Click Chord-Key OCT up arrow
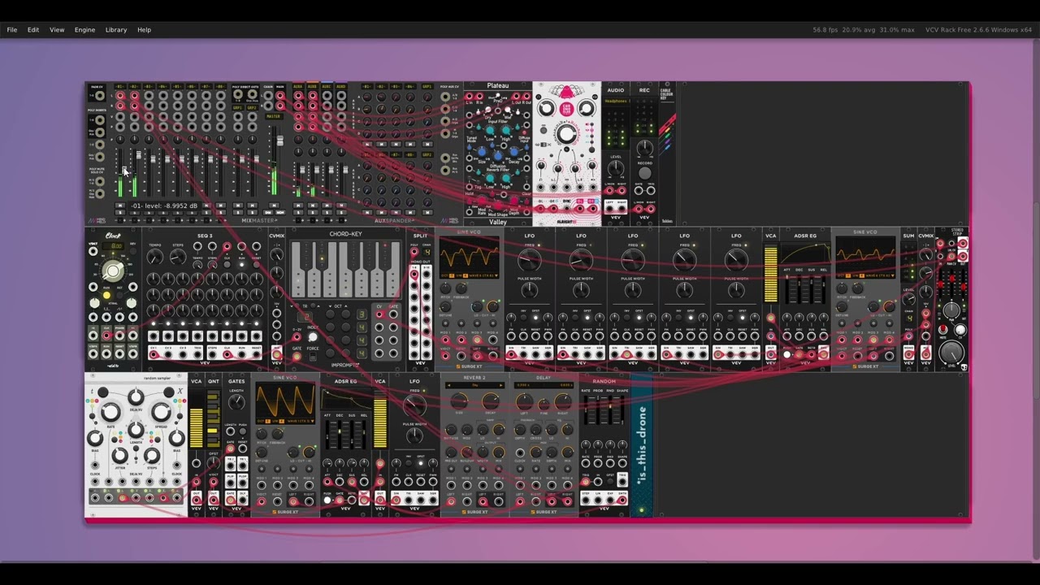The image size is (1040, 585). [345, 306]
